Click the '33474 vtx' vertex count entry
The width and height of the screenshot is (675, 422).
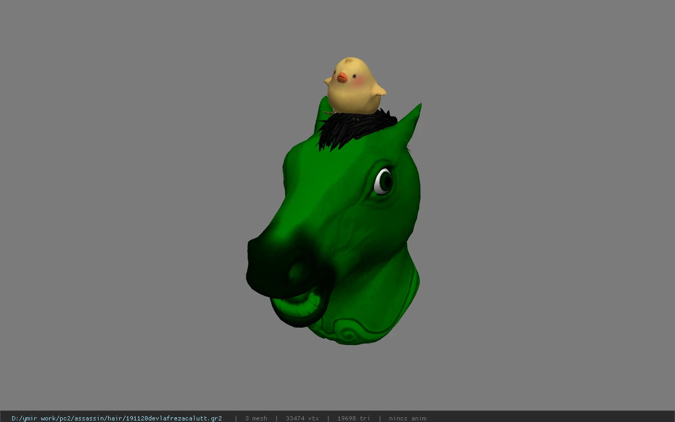coord(302,418)
